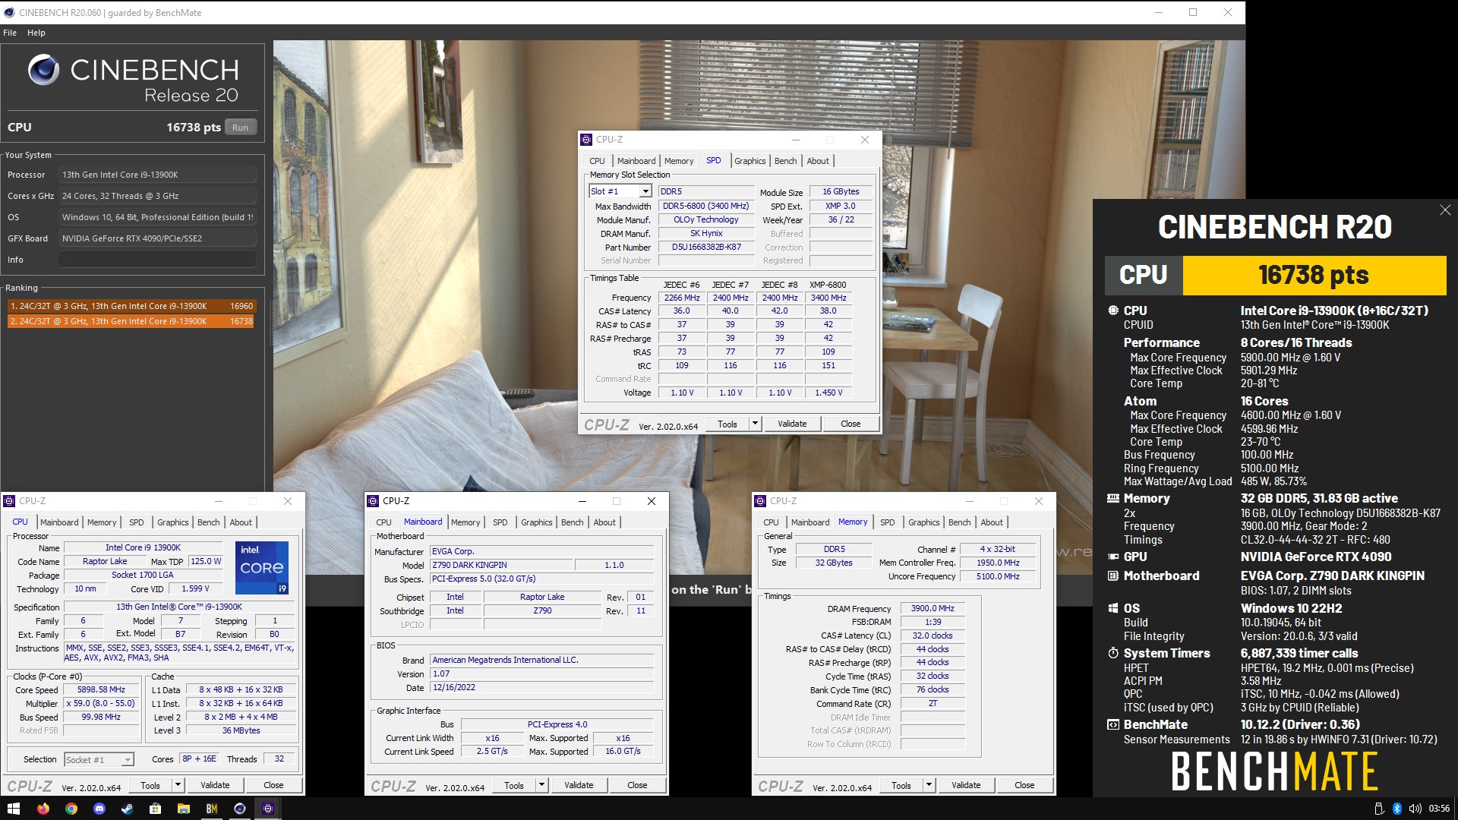This screenshot has height=820, width=1458.
Task: Open File Explorer from the taskbar
Action: 184,809
